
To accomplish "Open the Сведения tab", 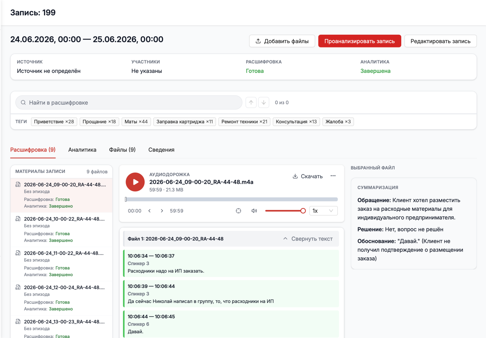I will click(161, 150).
